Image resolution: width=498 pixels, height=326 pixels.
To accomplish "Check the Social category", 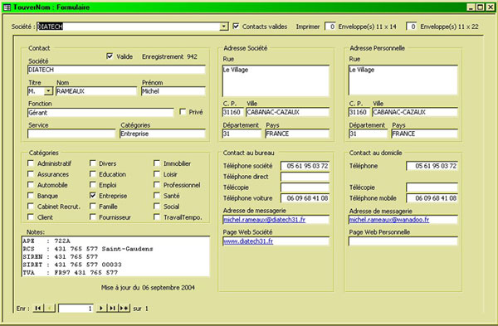I will [x=157, y=207].
